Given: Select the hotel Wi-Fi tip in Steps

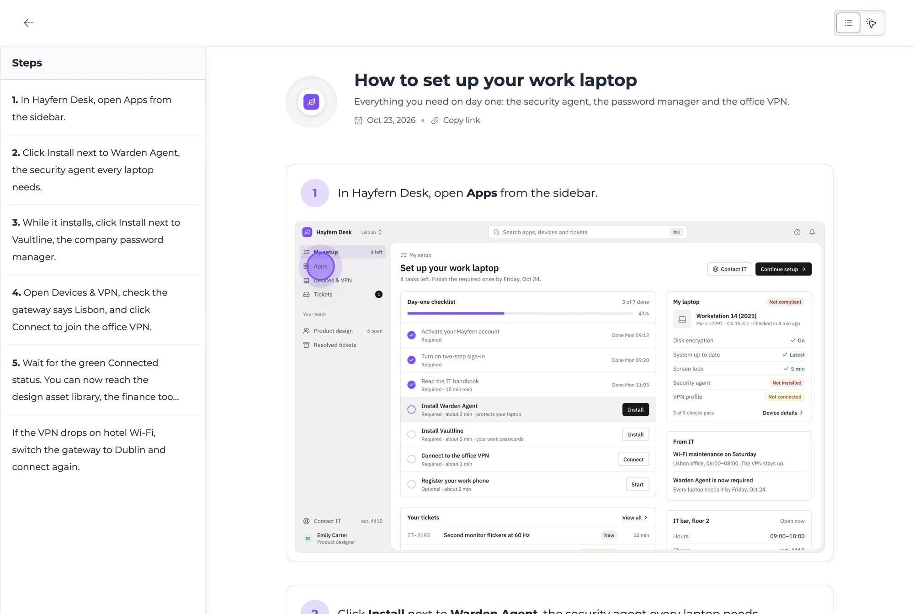Looking at the screenshot, I should click(103, 450).
